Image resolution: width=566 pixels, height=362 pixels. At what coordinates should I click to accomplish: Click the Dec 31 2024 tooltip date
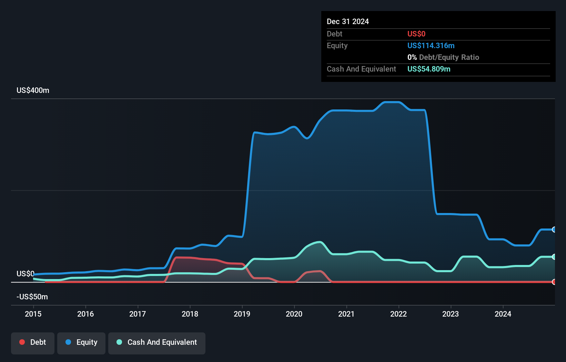[x=348, y=21]
